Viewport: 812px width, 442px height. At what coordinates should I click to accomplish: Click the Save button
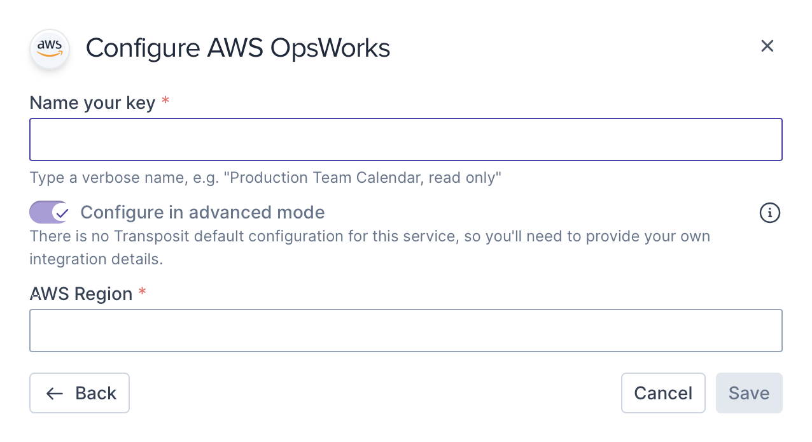[748, 394]
